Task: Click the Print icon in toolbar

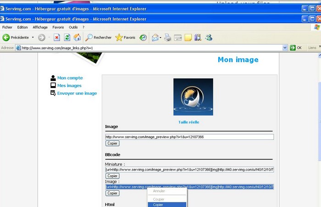Action: [168, 38]
